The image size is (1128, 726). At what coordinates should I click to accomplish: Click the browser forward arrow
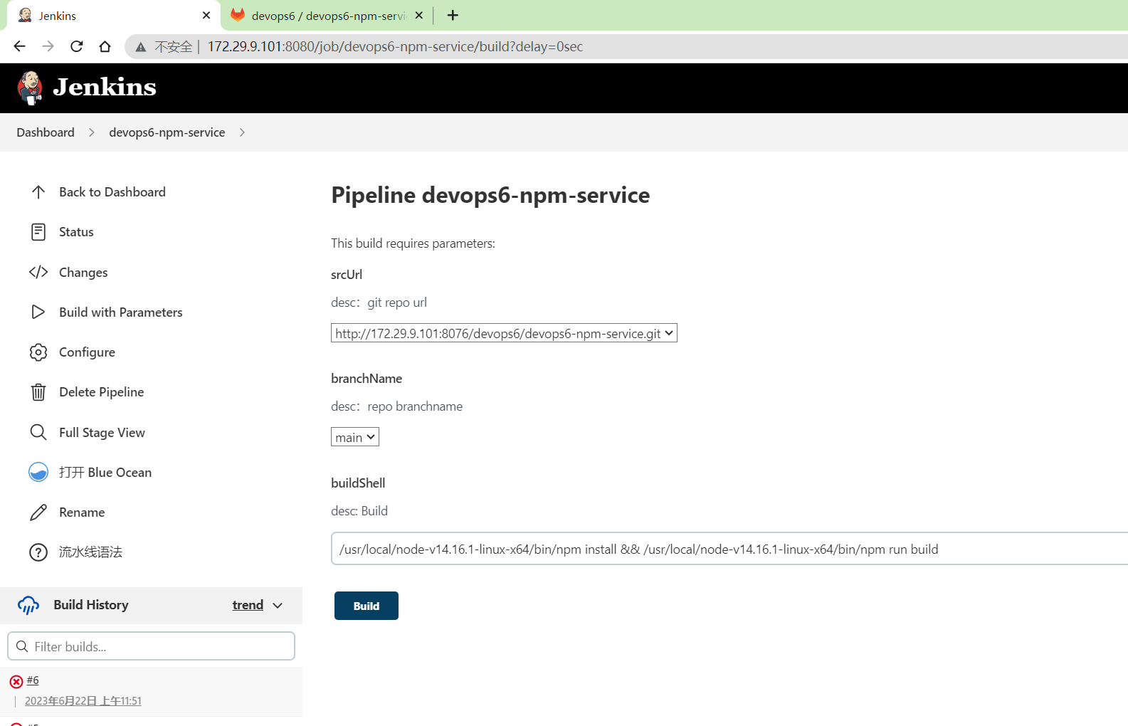48,46
